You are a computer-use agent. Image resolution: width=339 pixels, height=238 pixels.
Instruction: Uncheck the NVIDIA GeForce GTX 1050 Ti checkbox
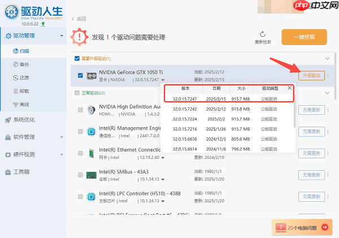pyautogui.click(x=80, y=75)
